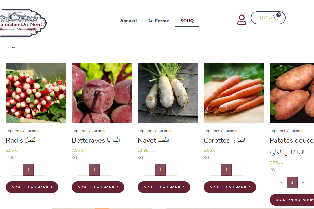Image resolution: width=314 pixels, height=209 pixels.
Task: Click the Maraicher Du Nord logo
Action: click(x=24, y=23)
